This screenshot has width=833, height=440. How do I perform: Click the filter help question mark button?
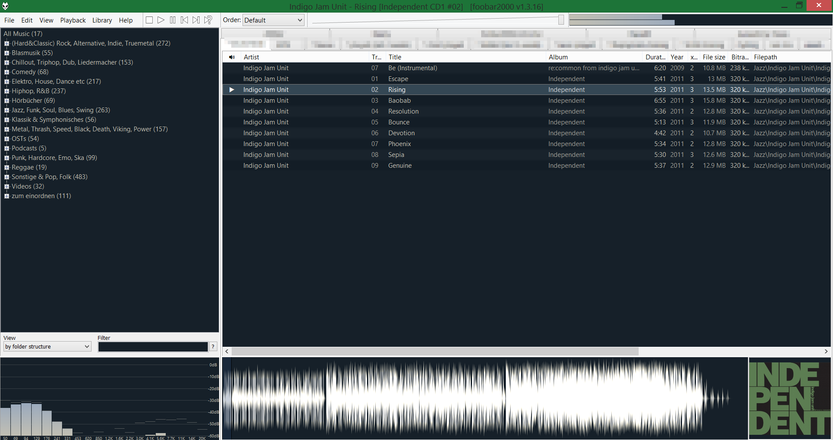coord(213,346)
